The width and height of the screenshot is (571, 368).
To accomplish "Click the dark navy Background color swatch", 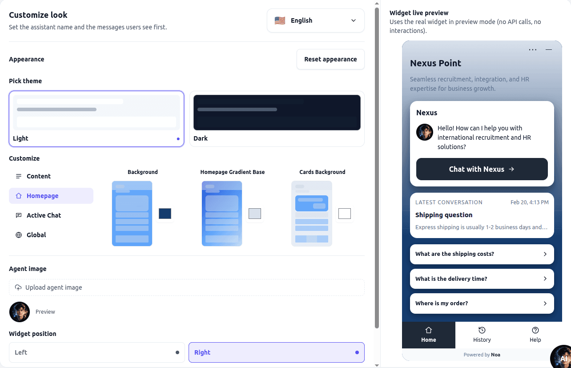I will (165, 214).
